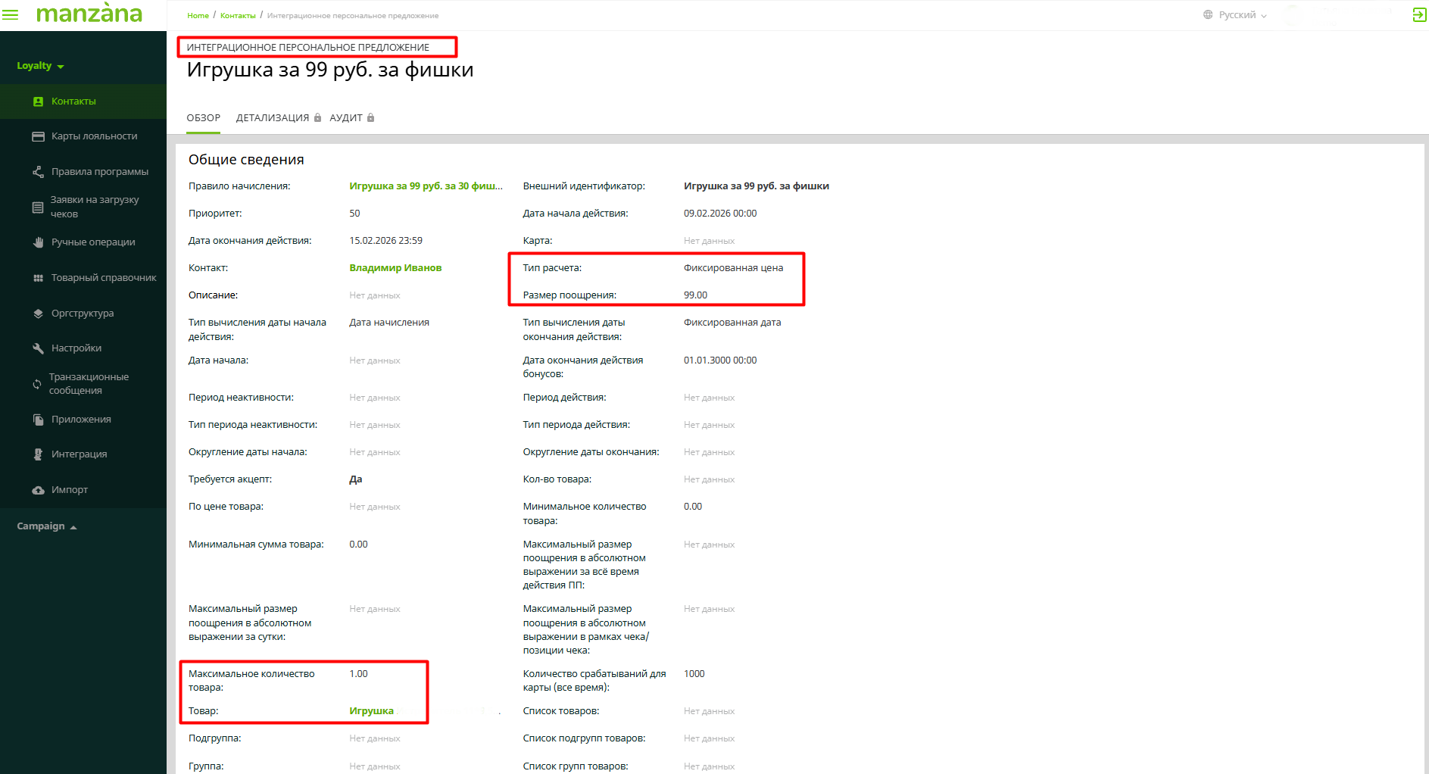Click the Правила программы icon
The height and width of the screenshot is (774, 1429).
point(38,172)
